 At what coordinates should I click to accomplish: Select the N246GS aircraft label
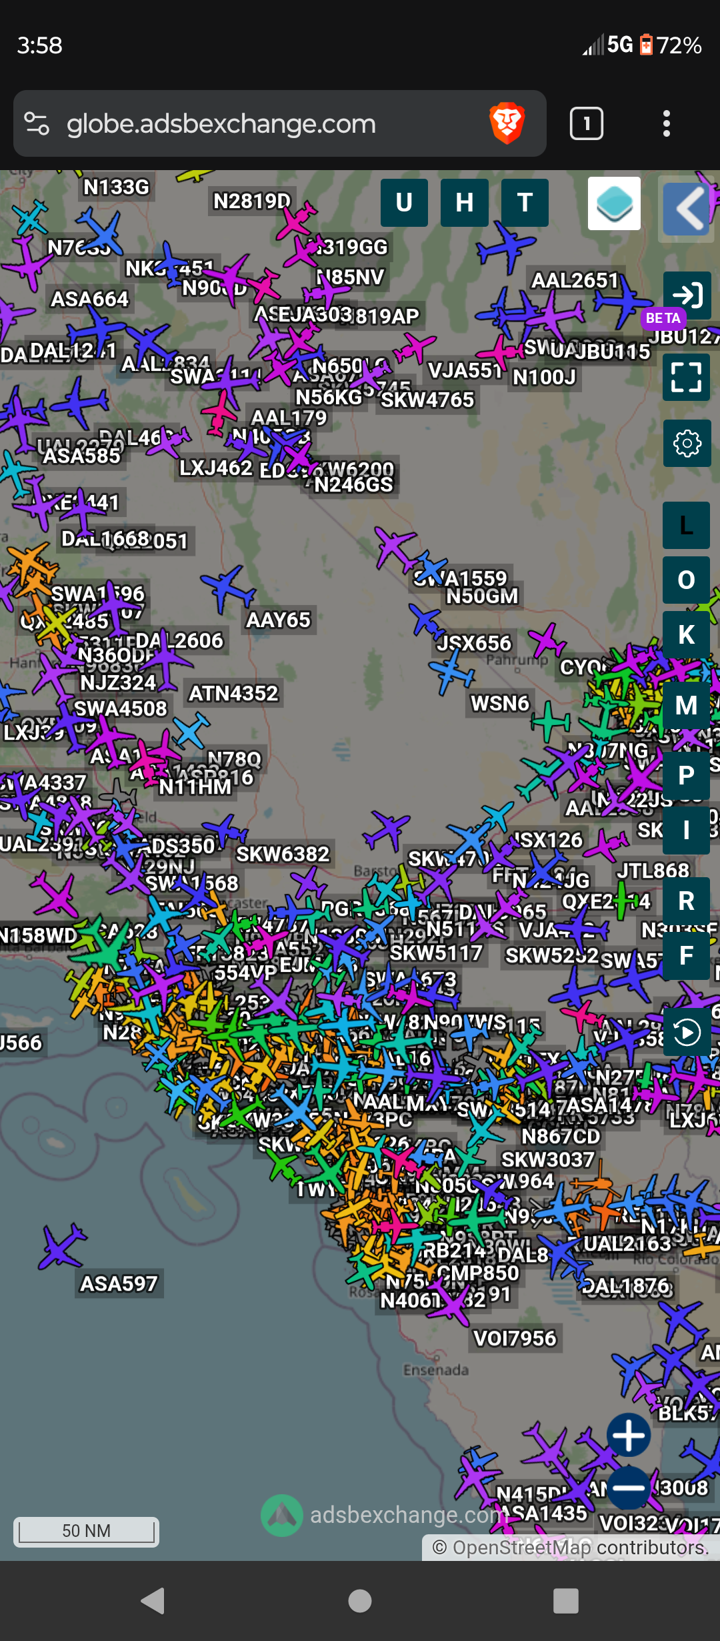[354, 484]
